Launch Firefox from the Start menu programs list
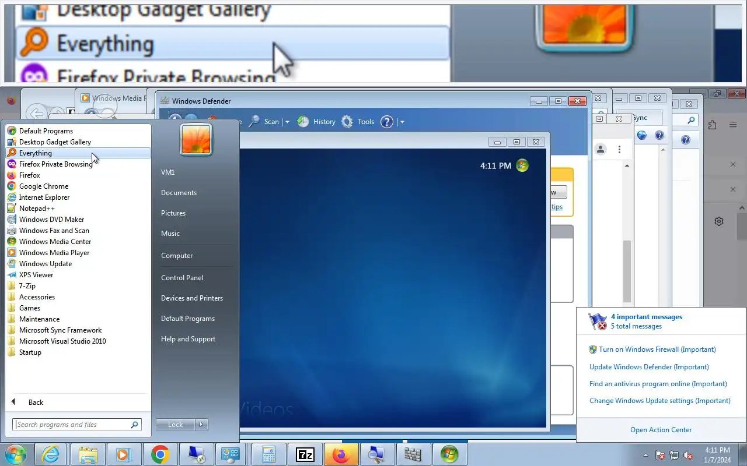747x466 pixels. [x=78, y=175]
